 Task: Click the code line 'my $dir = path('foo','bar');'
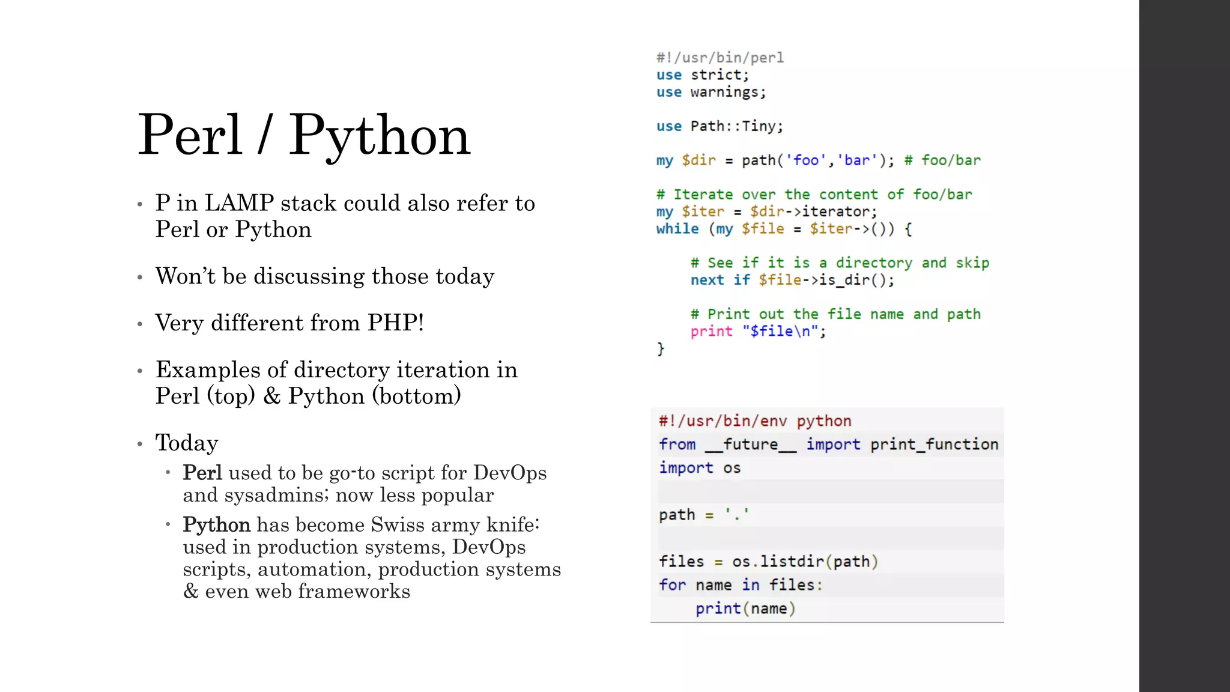click(775, 160)
